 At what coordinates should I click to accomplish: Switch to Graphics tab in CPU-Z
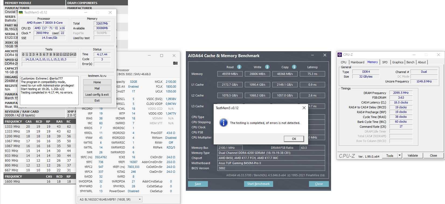coord(398,62)
